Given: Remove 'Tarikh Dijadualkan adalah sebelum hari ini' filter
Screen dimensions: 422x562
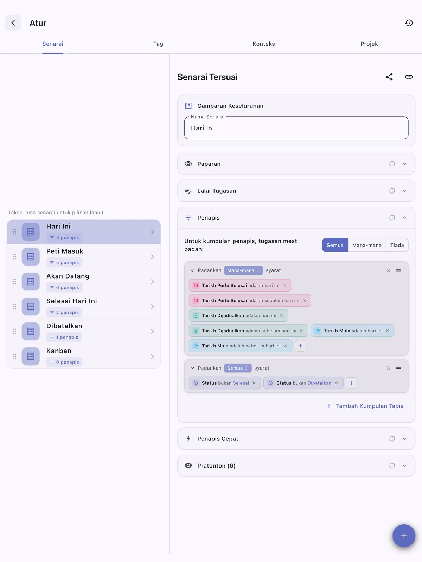Looking at the screenshot, I should [x=301, y=331].
